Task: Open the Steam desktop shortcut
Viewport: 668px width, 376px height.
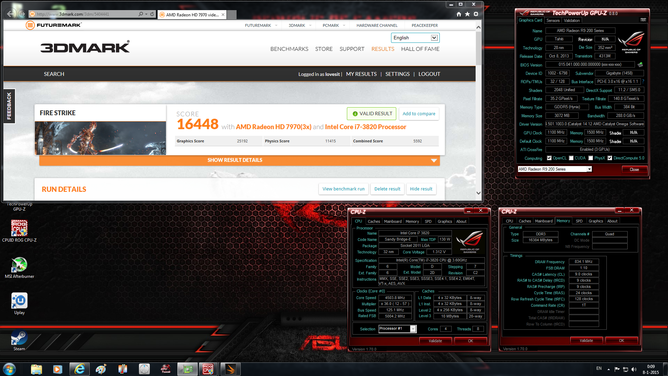Action: (x=19, y=340)
